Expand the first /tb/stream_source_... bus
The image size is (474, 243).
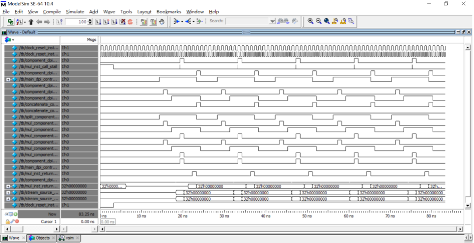pos(8,193)
